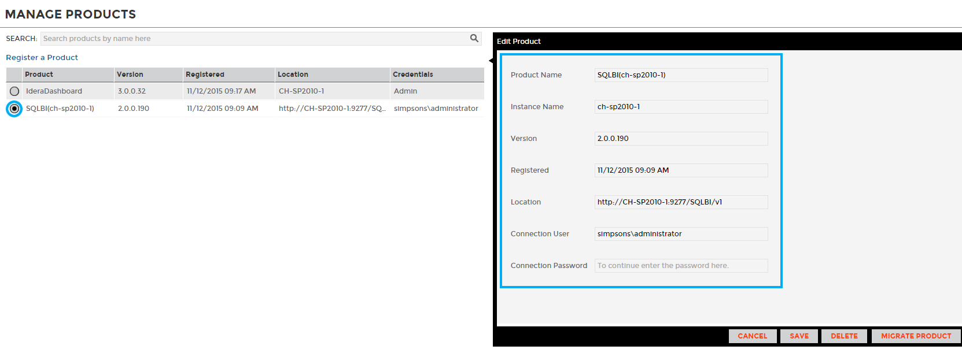962x357 pixels.
Task: Click the Migrate Product button
Action: coord(916,336)
